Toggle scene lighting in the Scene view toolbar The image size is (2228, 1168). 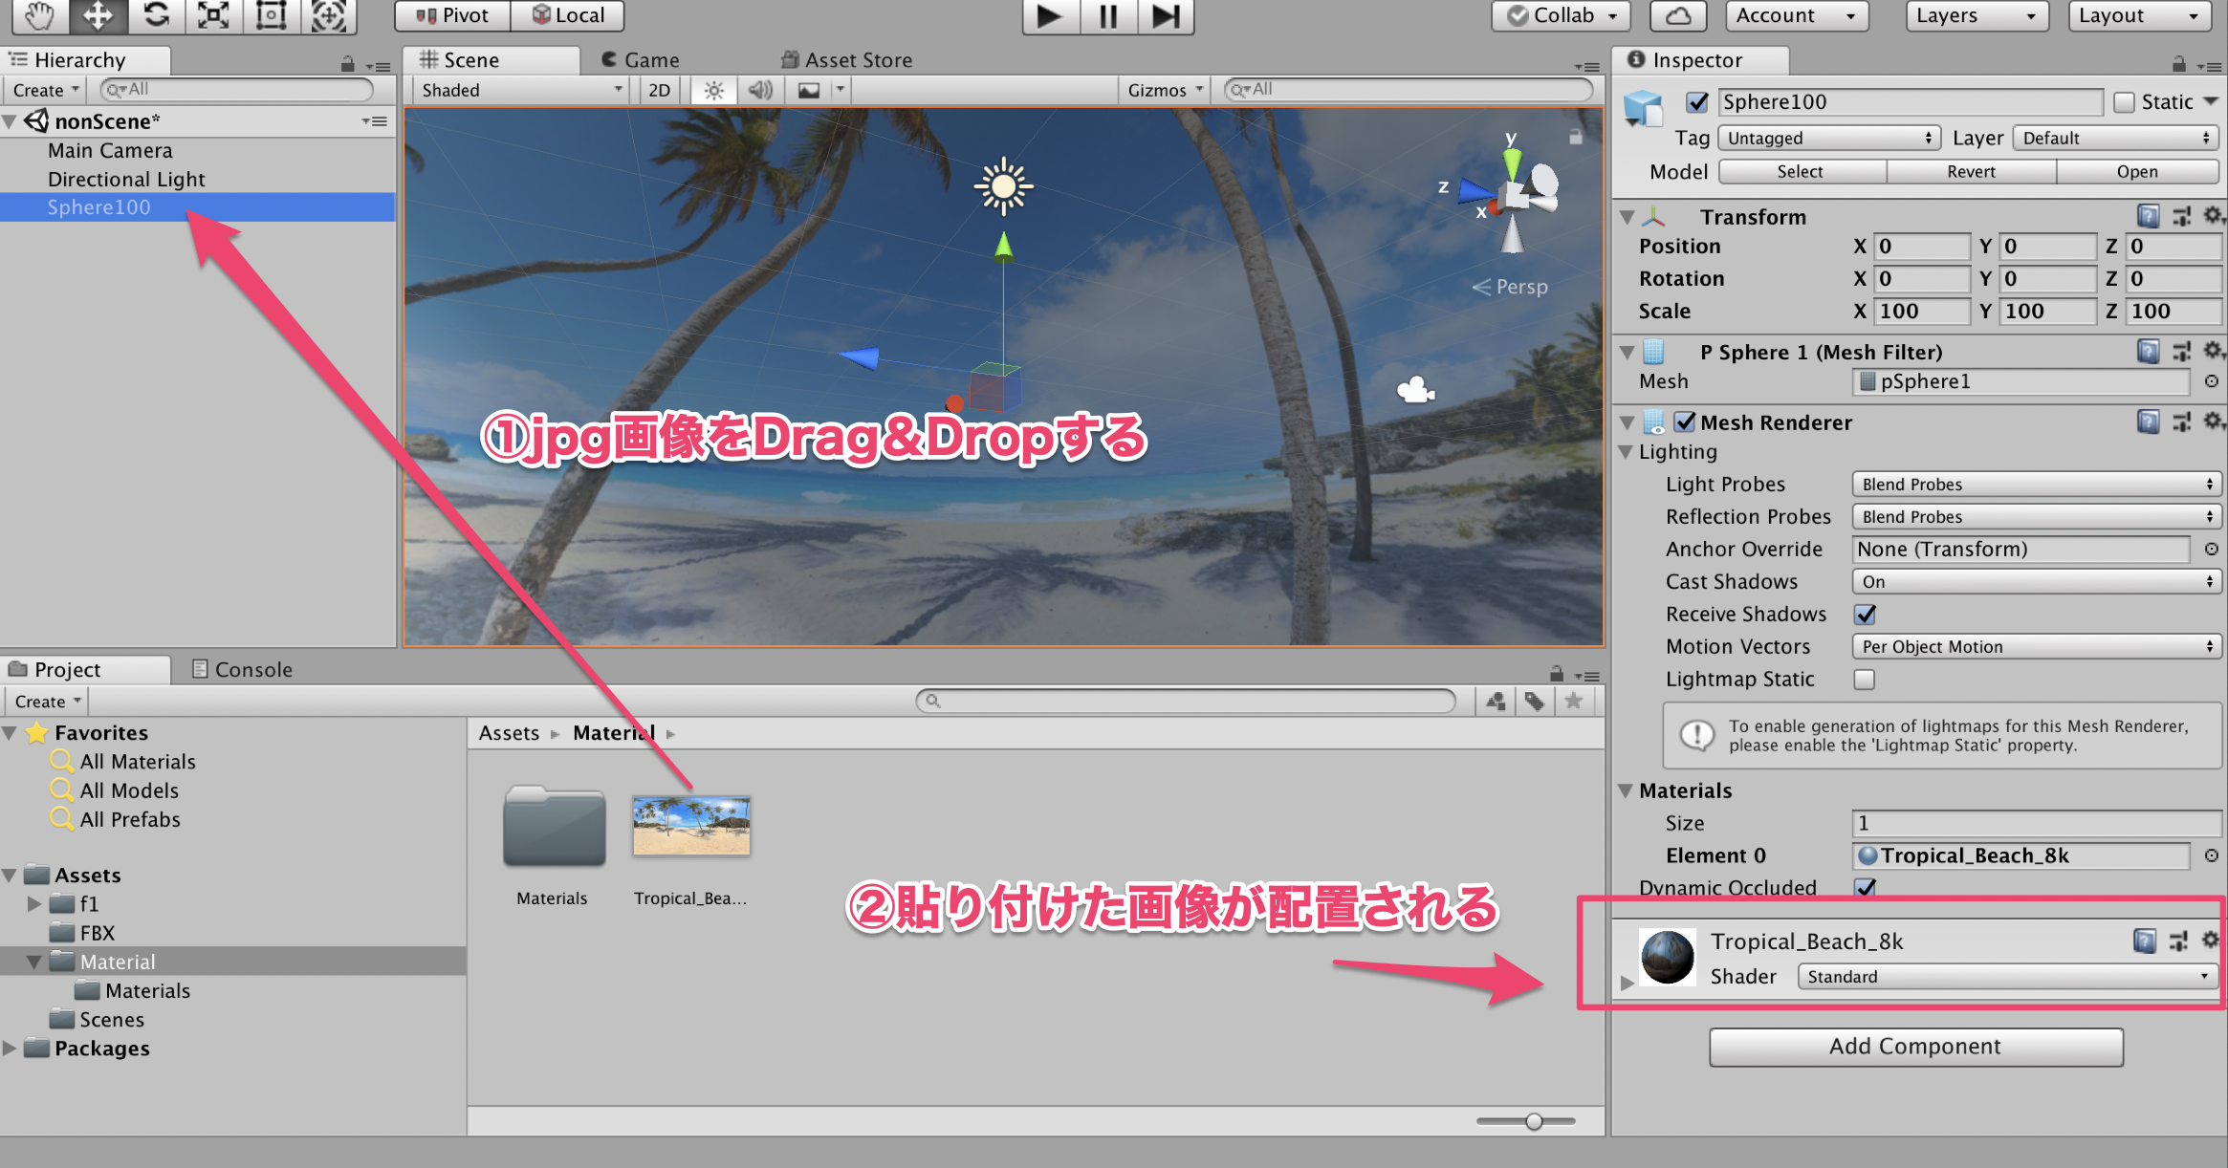pos(712,89)
